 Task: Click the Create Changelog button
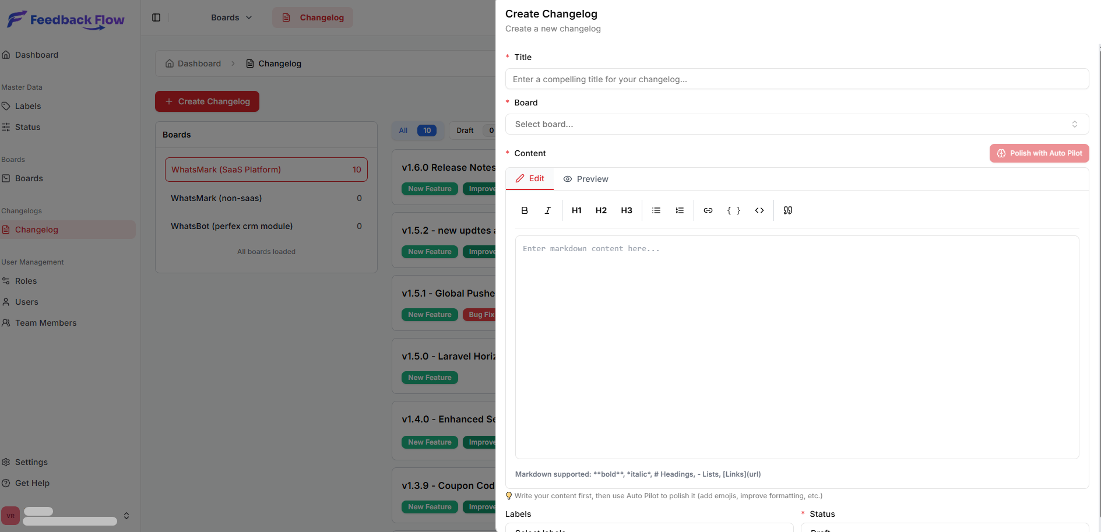[207, 101]
